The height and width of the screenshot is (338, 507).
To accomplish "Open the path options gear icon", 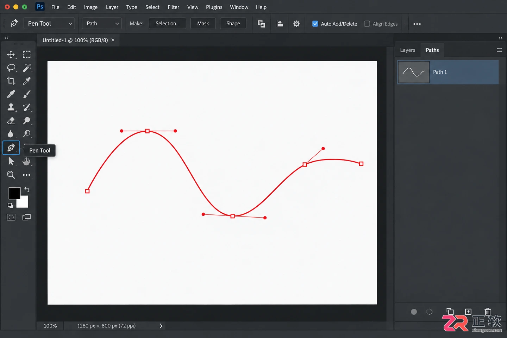I will point(296,24).
